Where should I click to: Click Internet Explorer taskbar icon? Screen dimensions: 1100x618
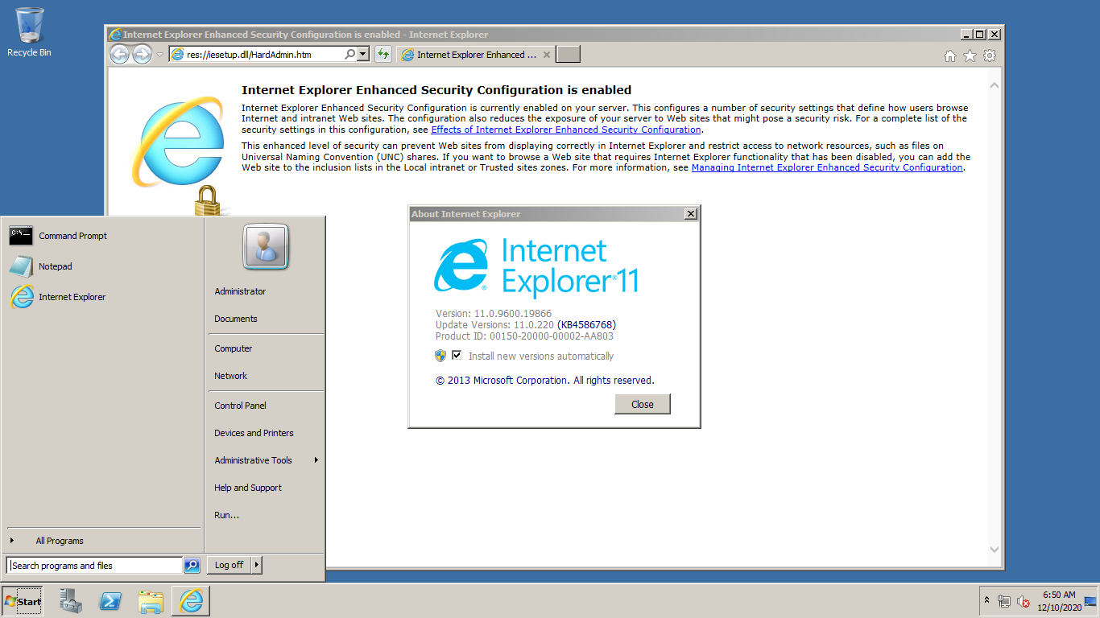[x=192, y=601]
